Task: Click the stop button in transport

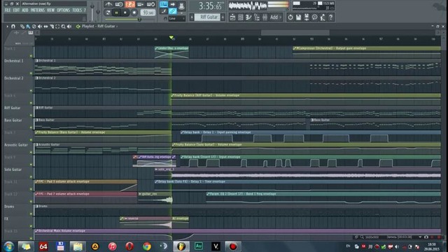Action: [125, 13]
